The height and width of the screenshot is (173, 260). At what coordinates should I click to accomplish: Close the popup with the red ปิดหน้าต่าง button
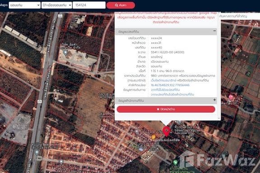[166, 109]
